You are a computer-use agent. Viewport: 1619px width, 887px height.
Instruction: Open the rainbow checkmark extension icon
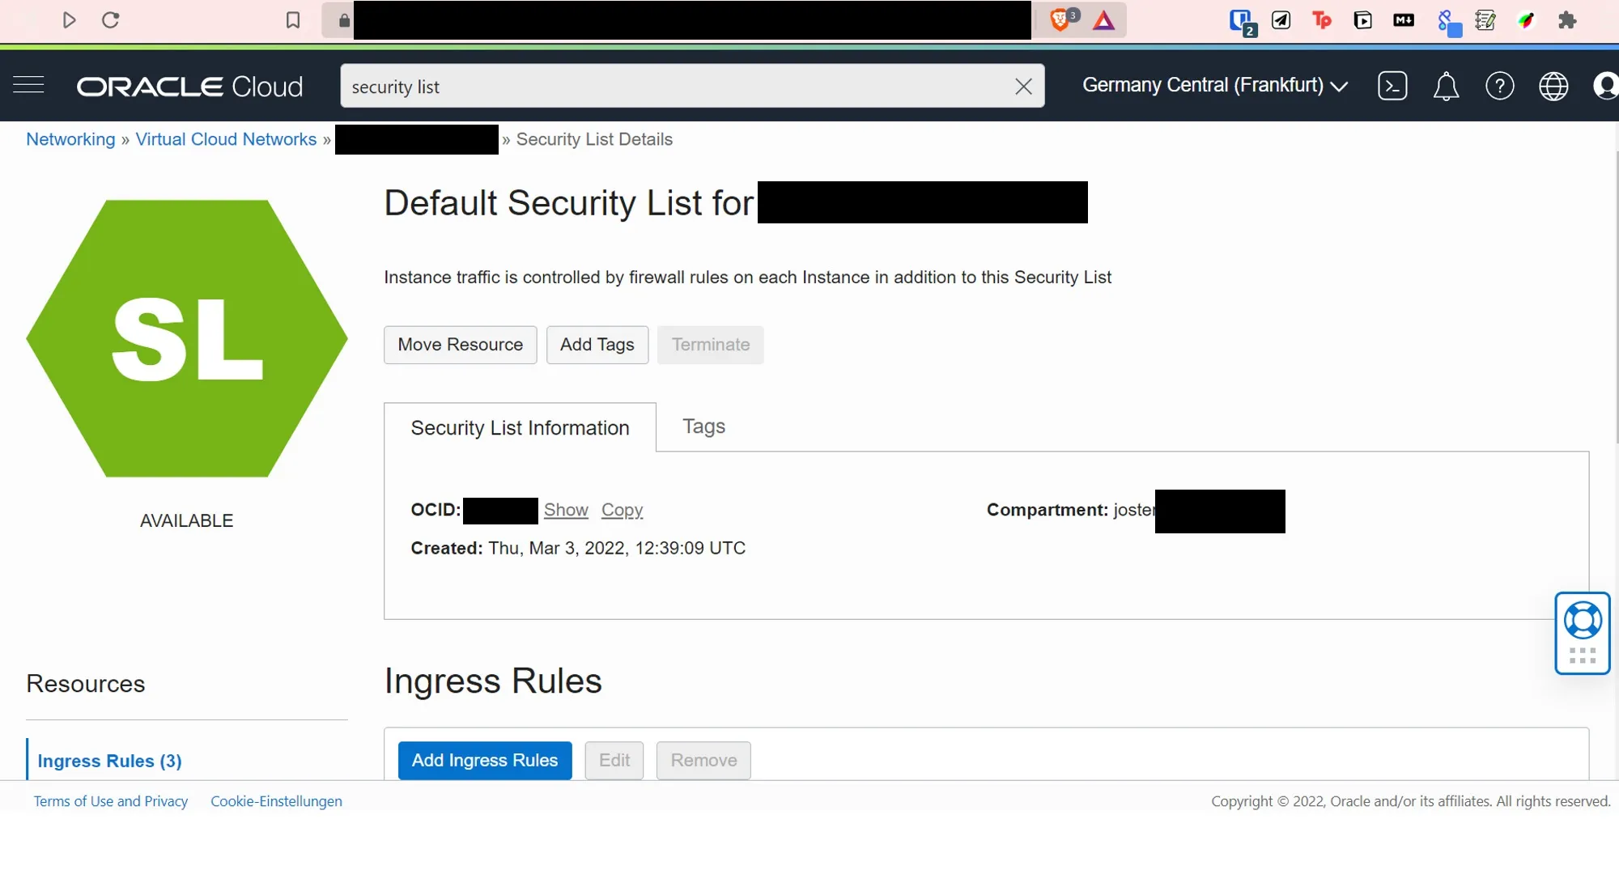pyautogui.click(x=1526, y=19)
